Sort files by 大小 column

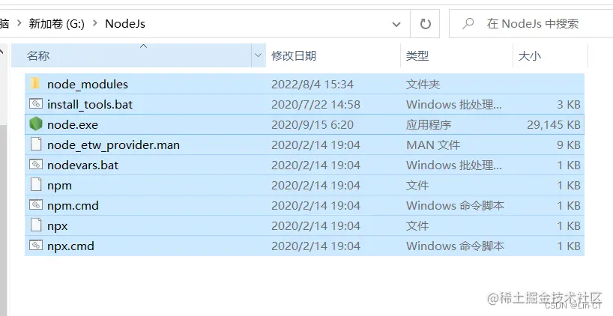point(530,56)
